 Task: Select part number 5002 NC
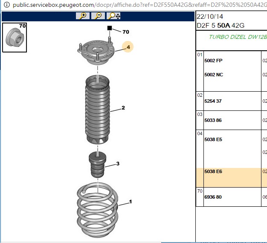[x=214, y=75]
